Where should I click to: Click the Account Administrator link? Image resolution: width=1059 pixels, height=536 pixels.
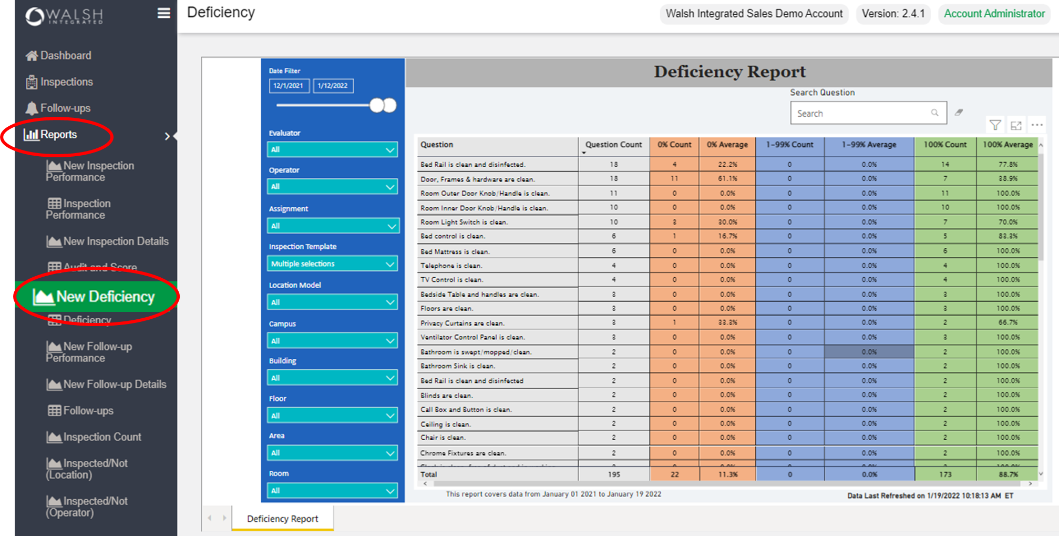tap(993, 14)
